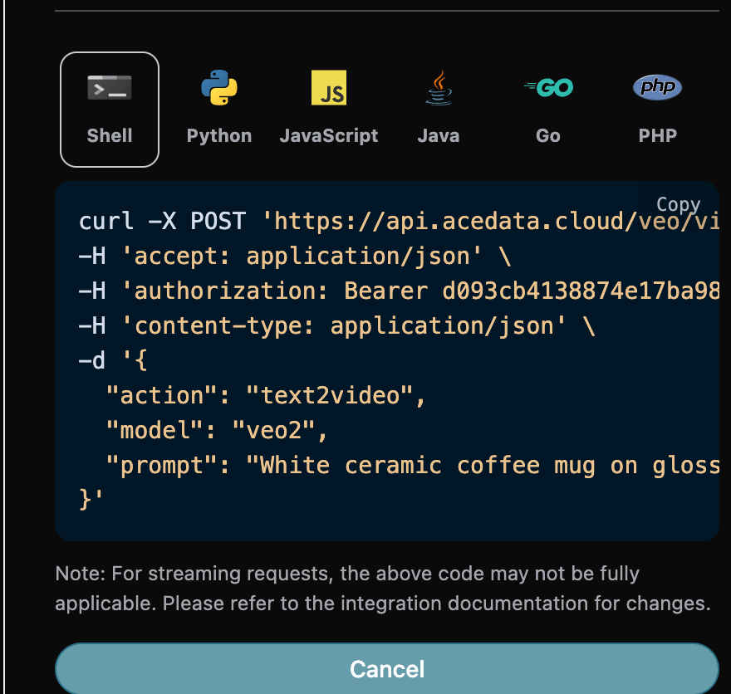Select the JavaScript JS icon

click(x=329, y=86)
